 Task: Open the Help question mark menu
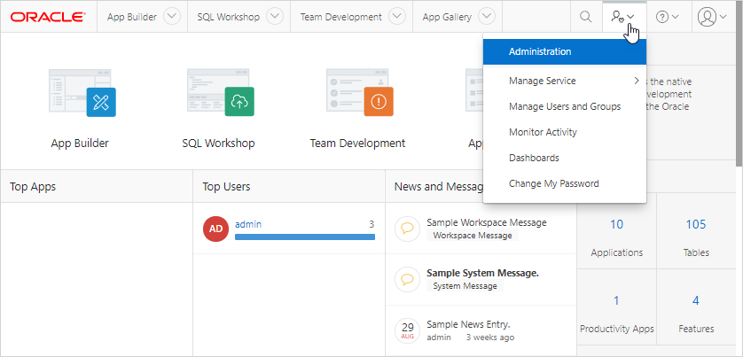pos(667,17)
